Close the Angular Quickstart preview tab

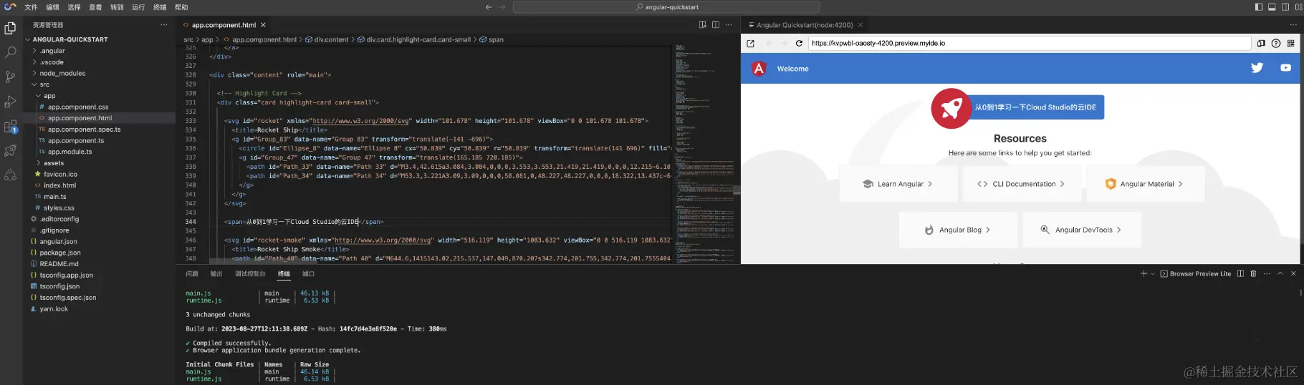860,25
